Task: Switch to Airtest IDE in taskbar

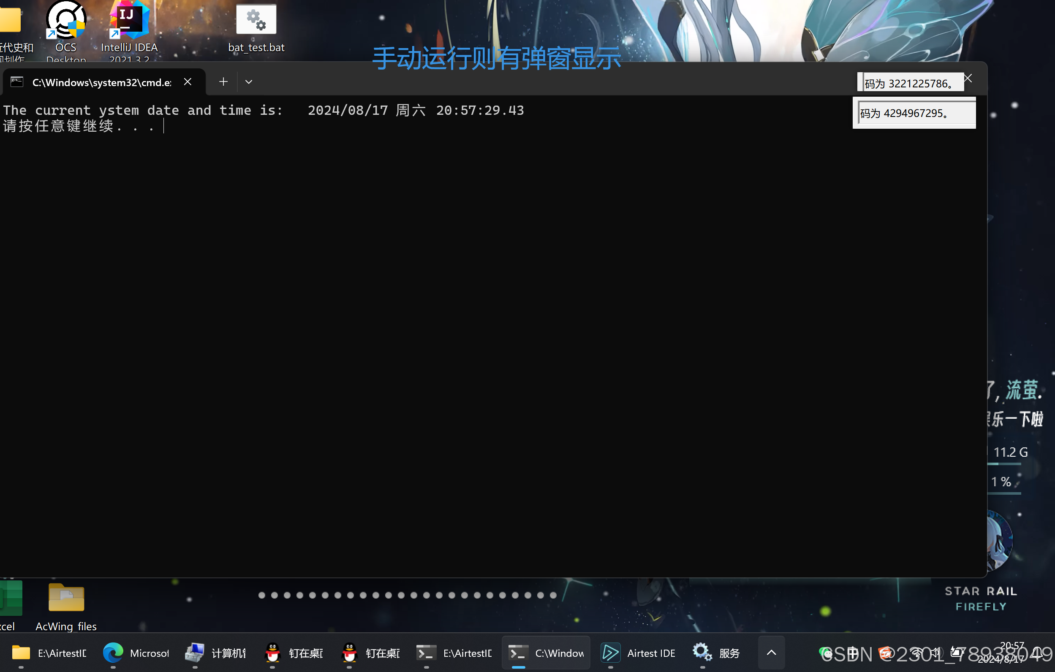Action: pos(637,653)
